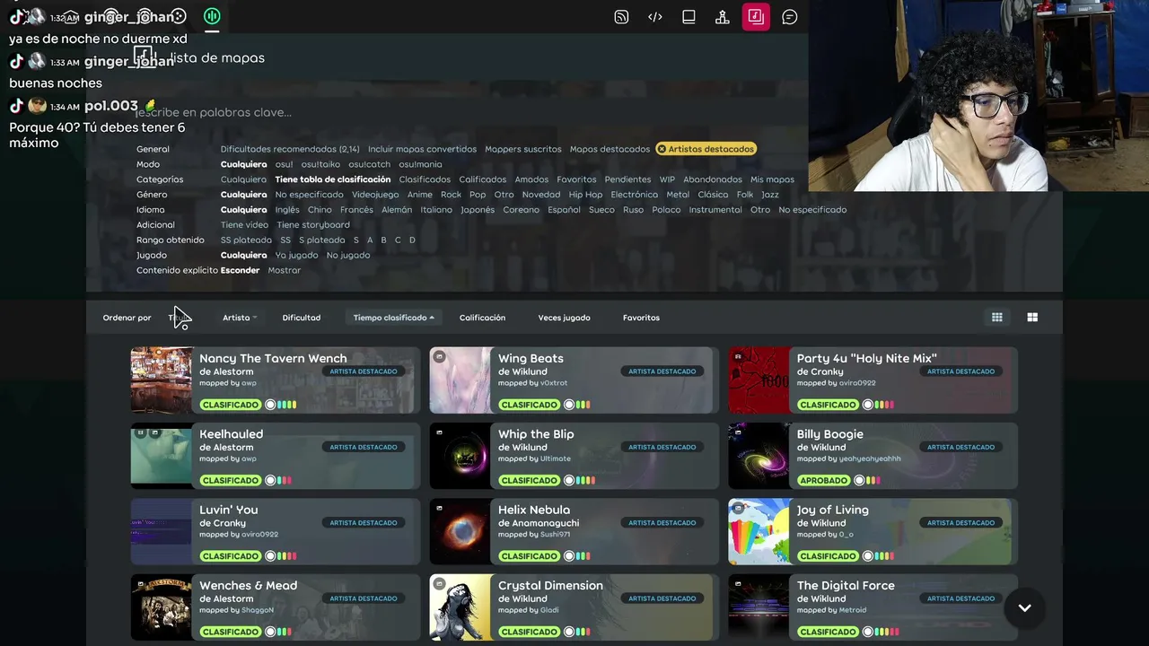Click the small icon on Crystal Dimension thumbnail
This screenshot has width=1149, height=646.
coord(439,584)
